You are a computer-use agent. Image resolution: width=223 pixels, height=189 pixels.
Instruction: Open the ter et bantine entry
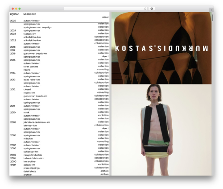[x=31, y=67]
